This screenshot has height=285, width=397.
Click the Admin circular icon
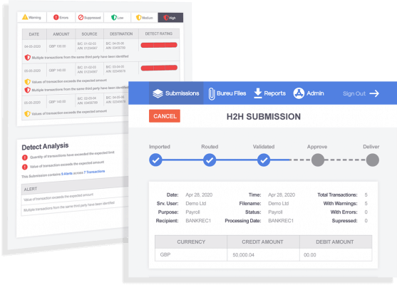pos(299,93)
